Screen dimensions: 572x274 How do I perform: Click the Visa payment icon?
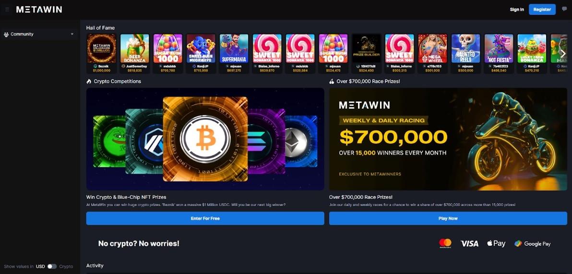[469, 244]
